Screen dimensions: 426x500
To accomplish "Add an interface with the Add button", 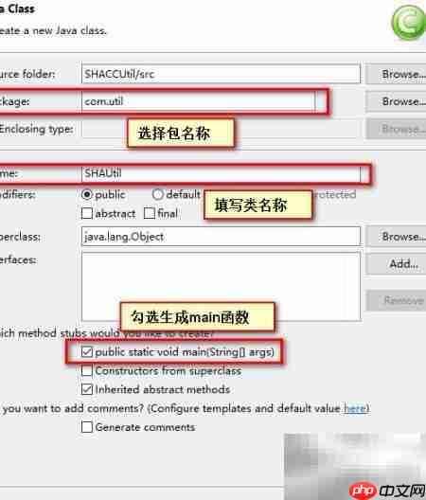I will coord(396,263).
